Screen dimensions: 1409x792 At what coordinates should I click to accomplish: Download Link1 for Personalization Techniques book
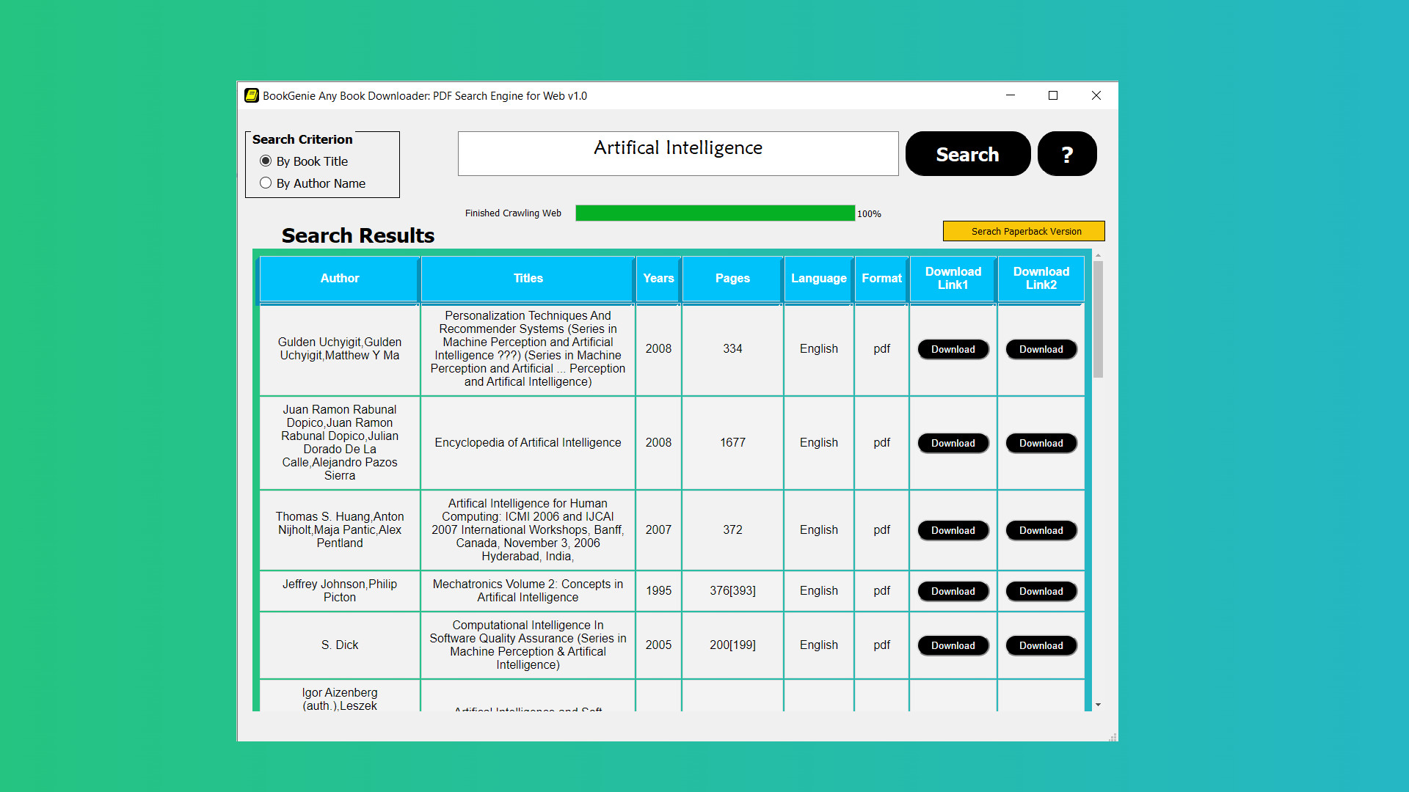(953, 350)
